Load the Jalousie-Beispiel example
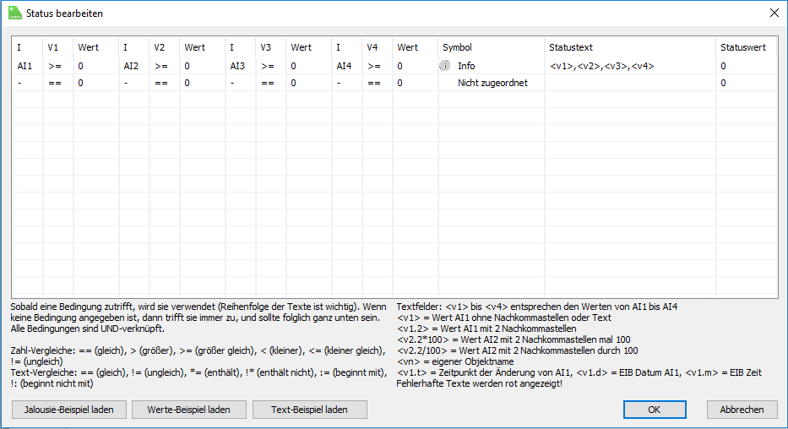This screenshot has height=429, width=788. pos(69,410)
